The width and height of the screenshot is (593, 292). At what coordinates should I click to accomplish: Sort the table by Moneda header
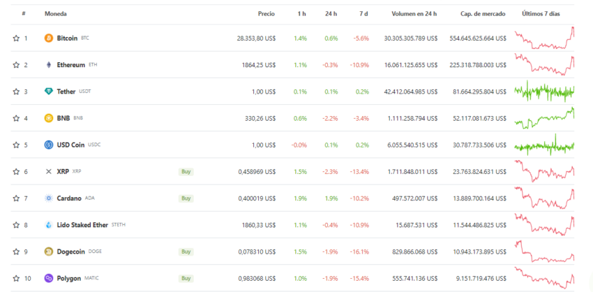point(56,14)
